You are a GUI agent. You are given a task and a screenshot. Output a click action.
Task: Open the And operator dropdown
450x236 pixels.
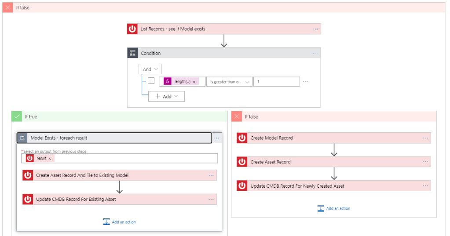pos(150,69)
